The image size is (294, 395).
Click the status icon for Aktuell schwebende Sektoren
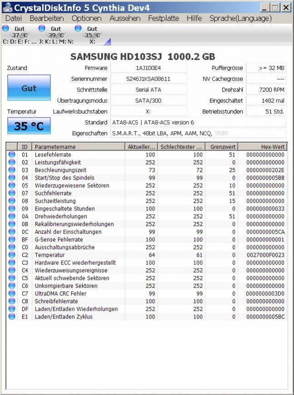tap(12, 278)
